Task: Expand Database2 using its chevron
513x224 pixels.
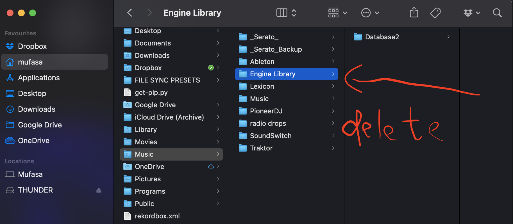Action: click(x=448, y=37)
